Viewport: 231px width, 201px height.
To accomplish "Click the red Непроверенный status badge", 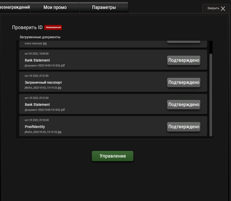I will pos(53,27).
